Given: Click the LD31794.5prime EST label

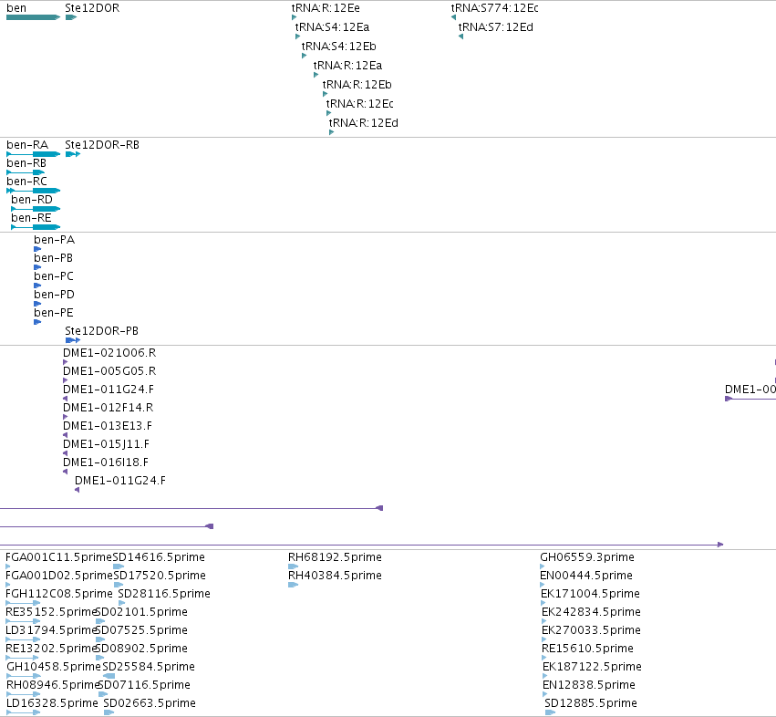Looking at the screenshot, I should pos(50,630).
